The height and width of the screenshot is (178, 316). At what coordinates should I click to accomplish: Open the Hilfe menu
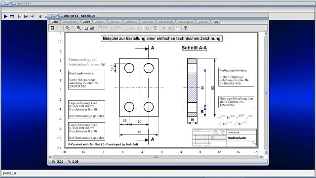tap(215, 22)
